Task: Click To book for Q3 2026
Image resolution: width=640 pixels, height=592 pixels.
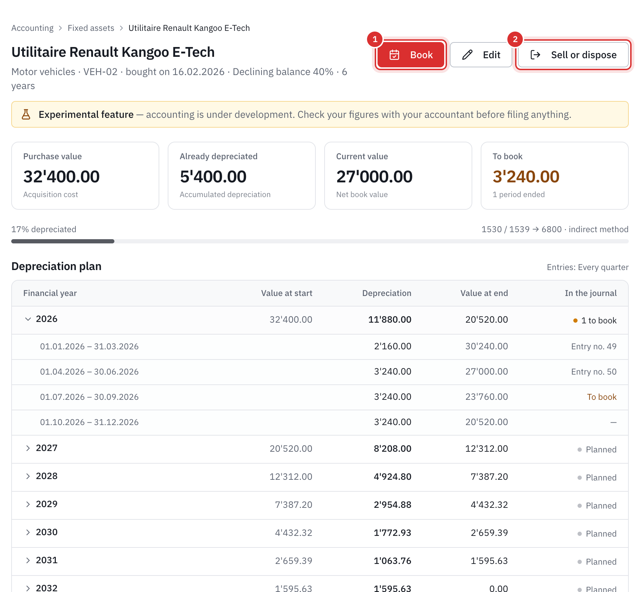Action: tap(602, 397)
